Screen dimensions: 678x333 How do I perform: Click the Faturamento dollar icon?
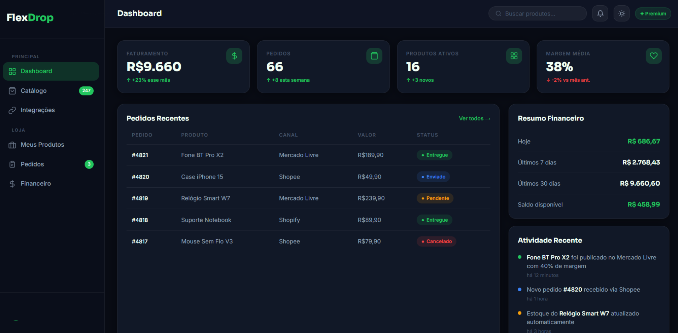coord(234,55)
